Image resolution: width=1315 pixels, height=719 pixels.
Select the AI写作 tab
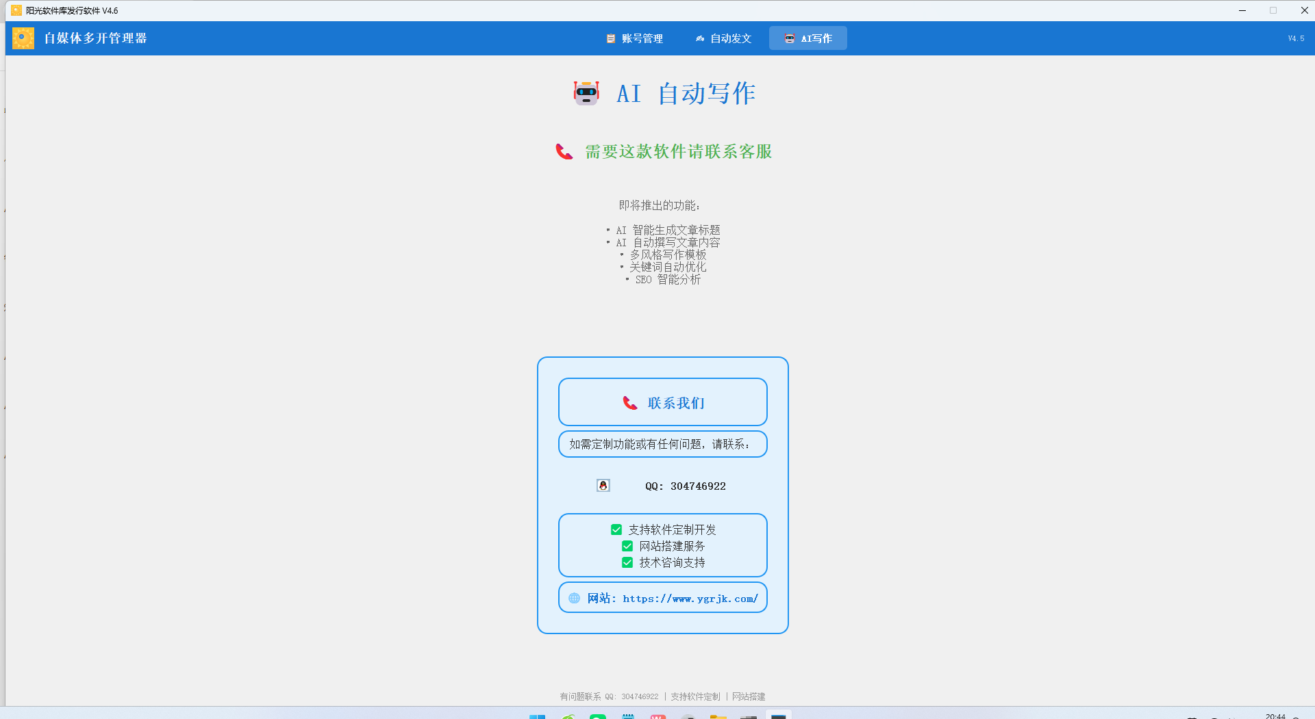click(x=808, y=38)
